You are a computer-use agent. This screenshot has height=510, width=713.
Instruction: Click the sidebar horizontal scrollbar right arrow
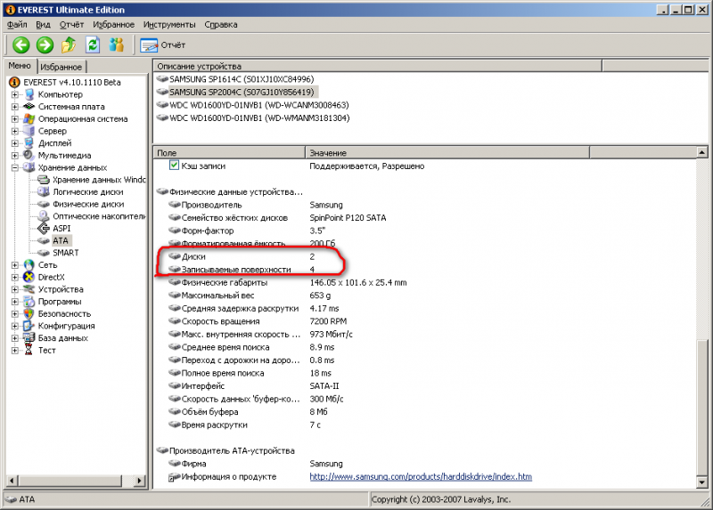(x=139, y=480)
